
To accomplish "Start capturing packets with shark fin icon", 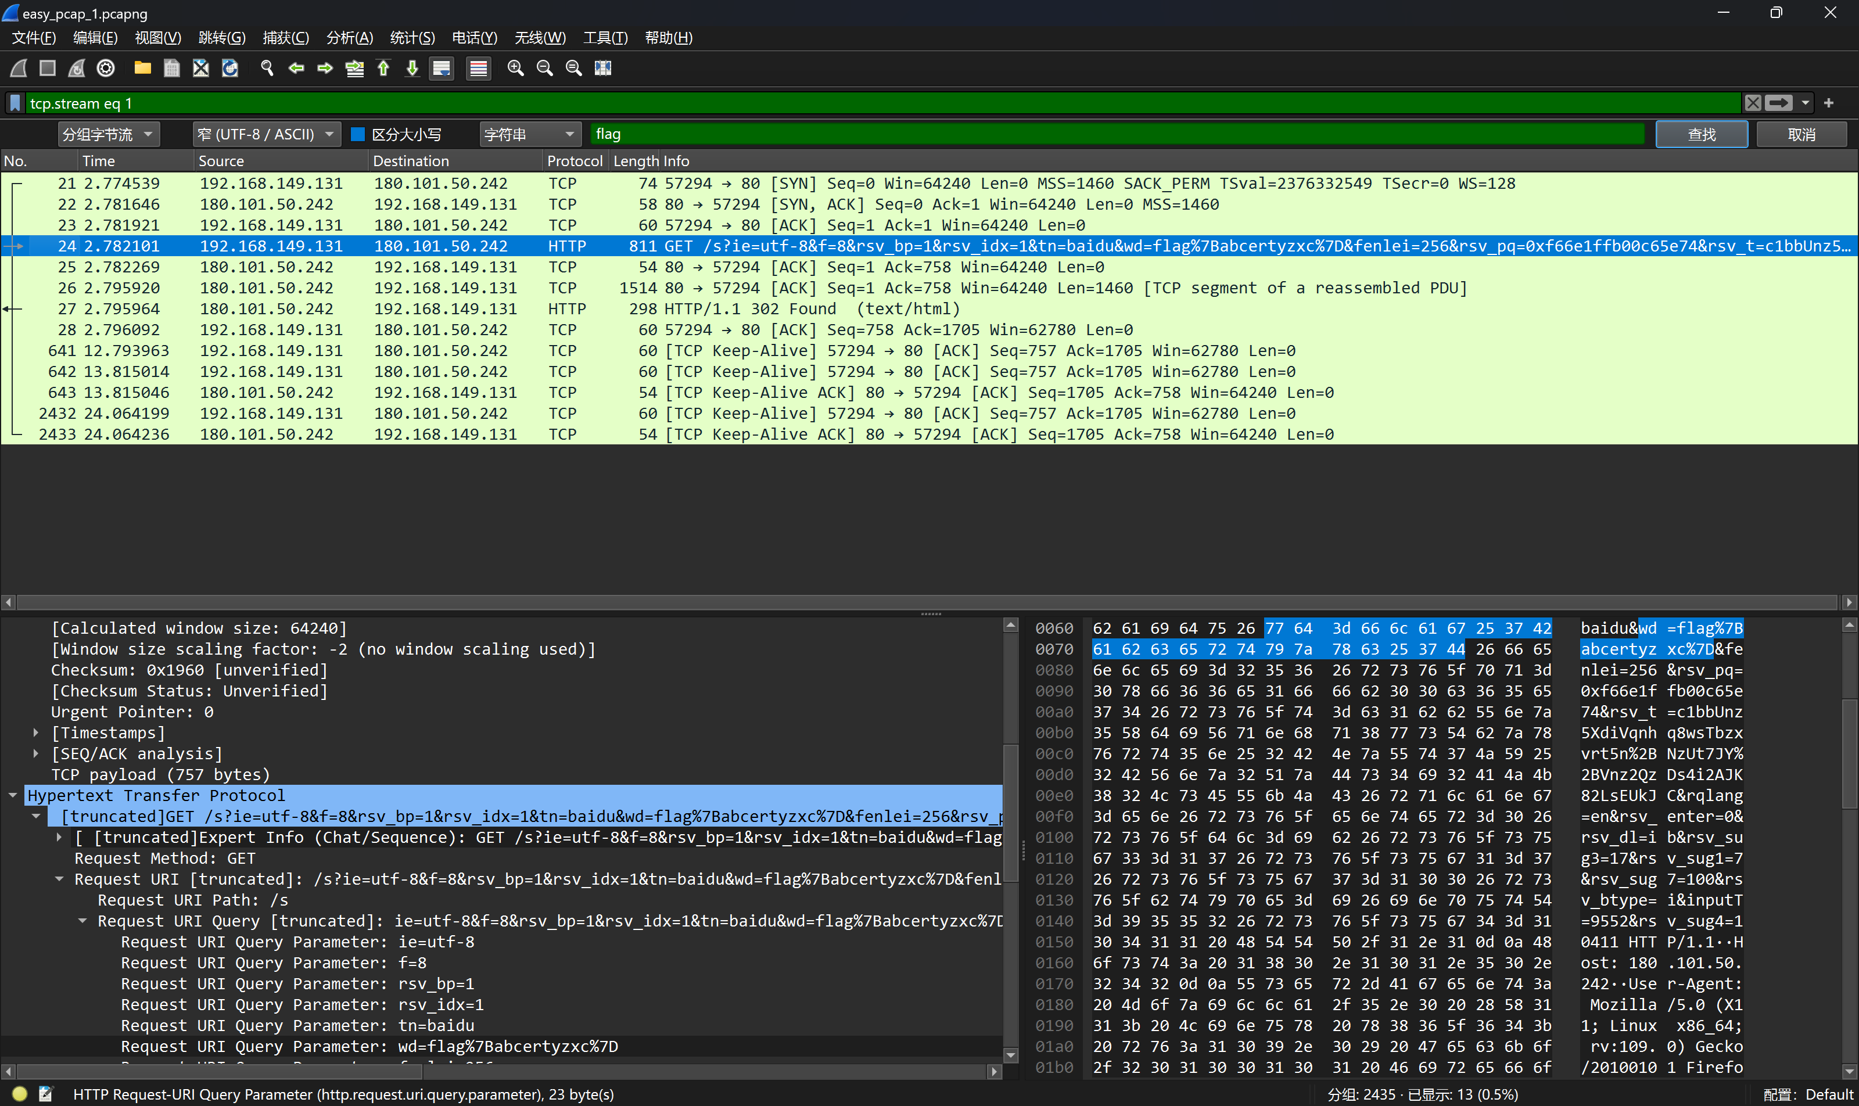I will pos(19,68).
